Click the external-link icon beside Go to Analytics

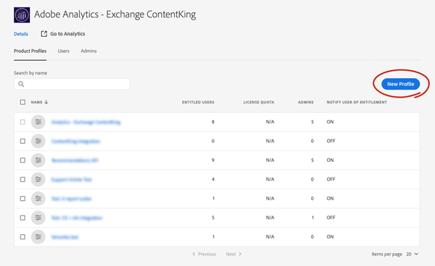pyautogui.click(x=43, y=34)
